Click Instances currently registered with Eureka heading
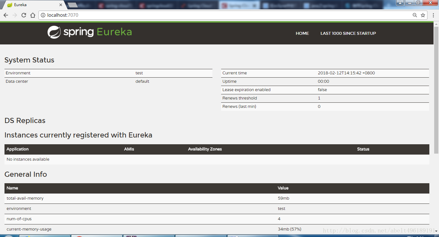 click(x=78, y=135)
